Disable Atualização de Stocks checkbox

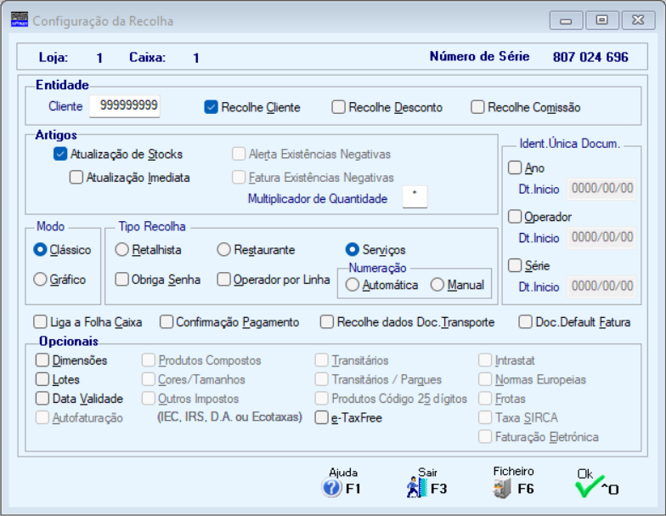point(60,154)
